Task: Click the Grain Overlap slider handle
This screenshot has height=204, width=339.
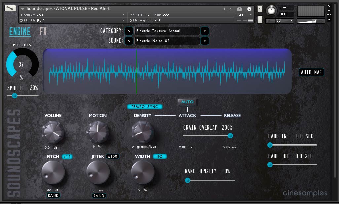Action: tap(230, 136)
